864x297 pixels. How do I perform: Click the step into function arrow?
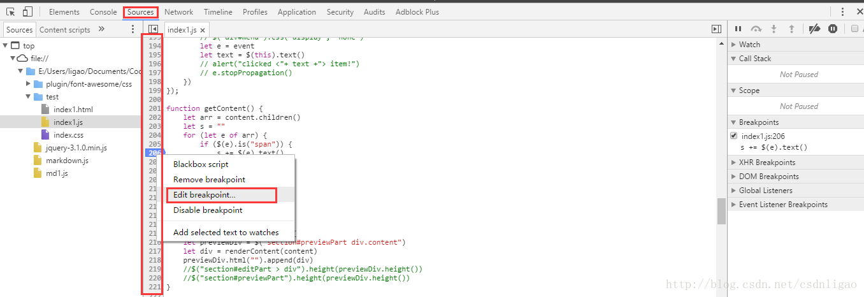[x=774, y=29]
